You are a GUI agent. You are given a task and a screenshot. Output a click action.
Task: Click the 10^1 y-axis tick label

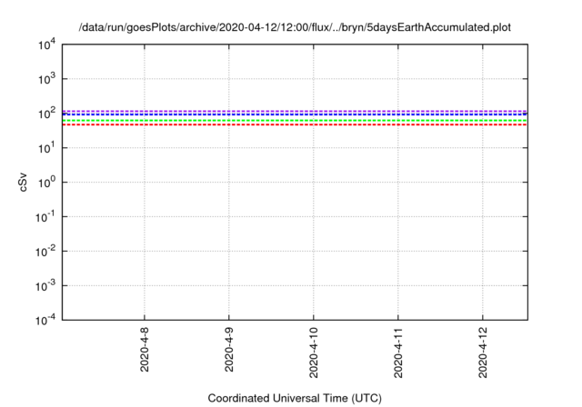[46, 148]
